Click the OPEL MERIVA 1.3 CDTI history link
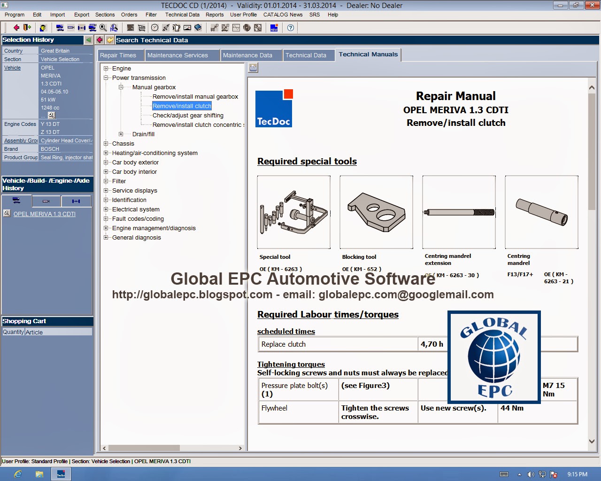The image size is (601, 481). [x=45, y=214]
